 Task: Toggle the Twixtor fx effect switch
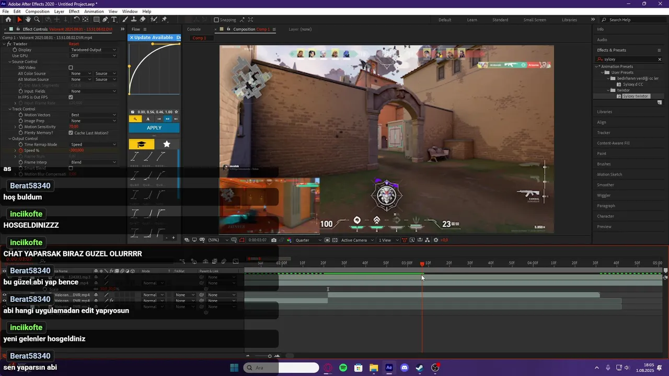(x=9, y=44)
